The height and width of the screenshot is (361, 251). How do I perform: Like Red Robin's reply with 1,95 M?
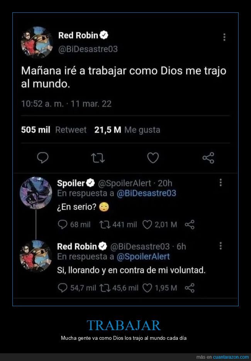click(147, 288)
